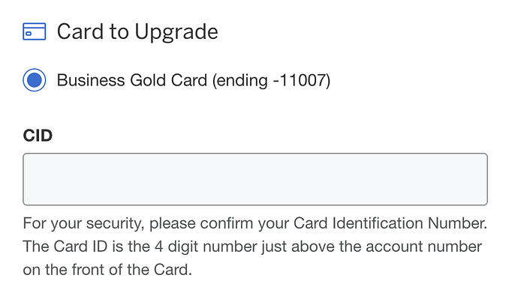Click the 'ending -11007' card number text

tap(272, 80)
